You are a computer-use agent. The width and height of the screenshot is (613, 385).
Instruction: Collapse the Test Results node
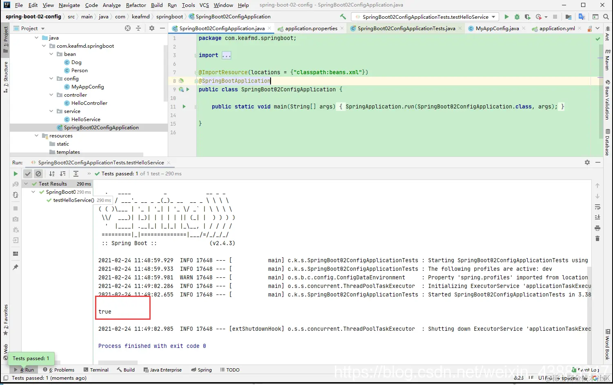(26, 184)
